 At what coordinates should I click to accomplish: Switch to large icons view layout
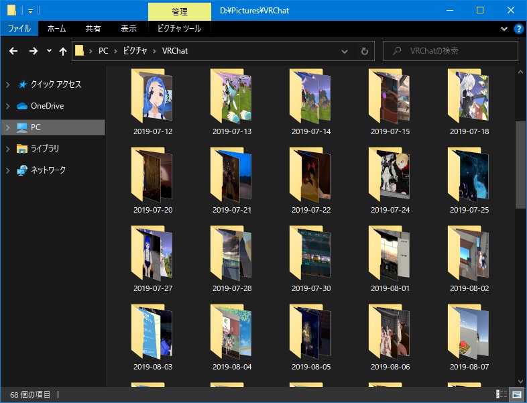tap(516, 394)
